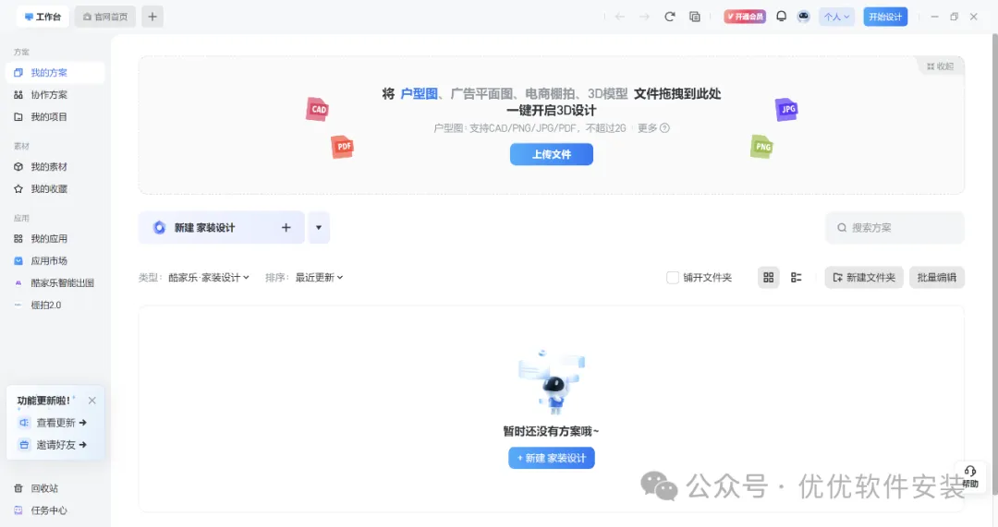998x527 pixels.
Task: Click the 批量编辑 button
Action: coord(937,277)
